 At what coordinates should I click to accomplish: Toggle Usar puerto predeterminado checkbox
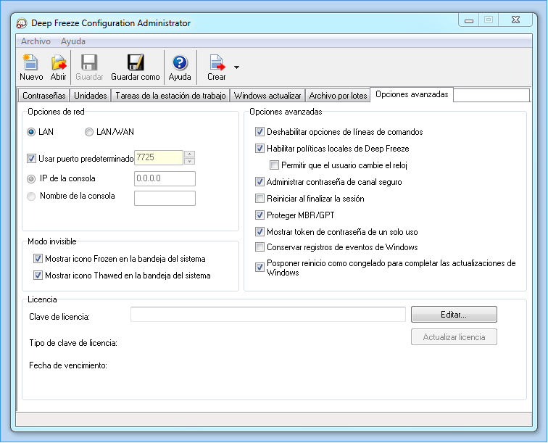pyautogui.click(x=31, y=158)
